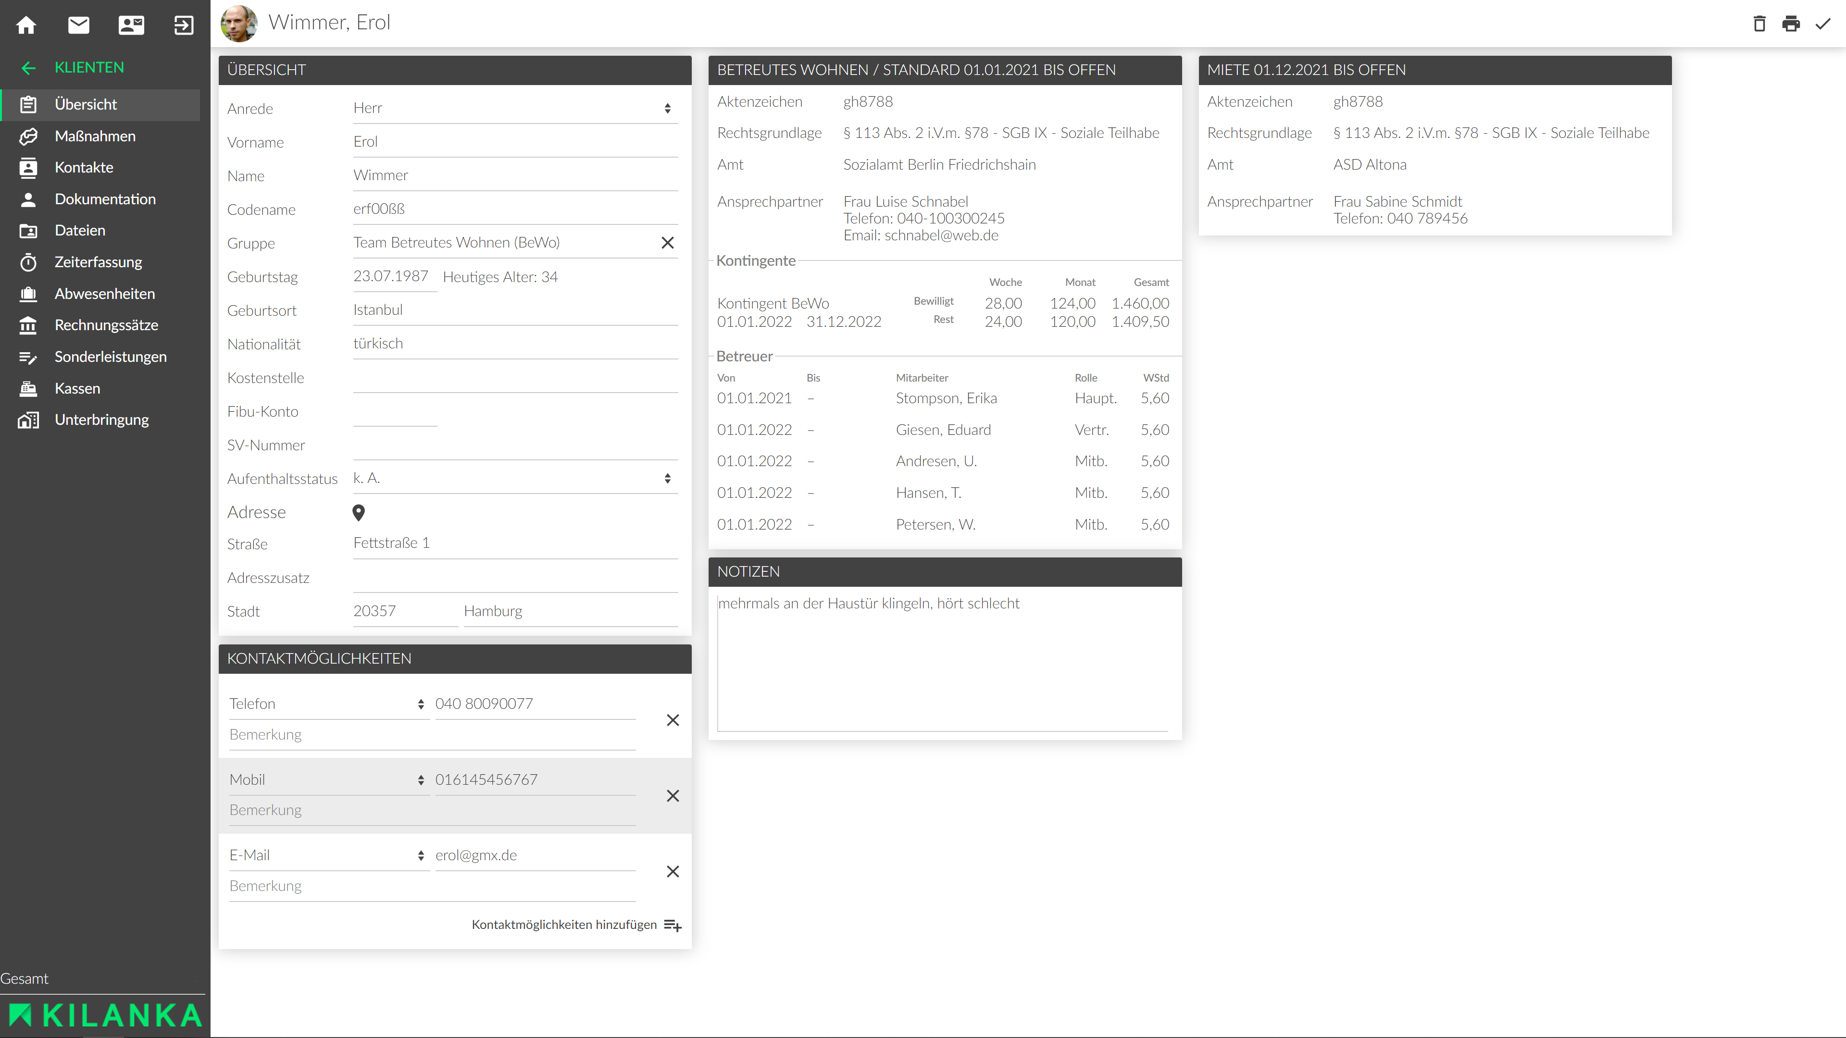This screenshot has width=1846, height=1038.
Task: Confirm changes with checkmark icon
Action: 1822,24
